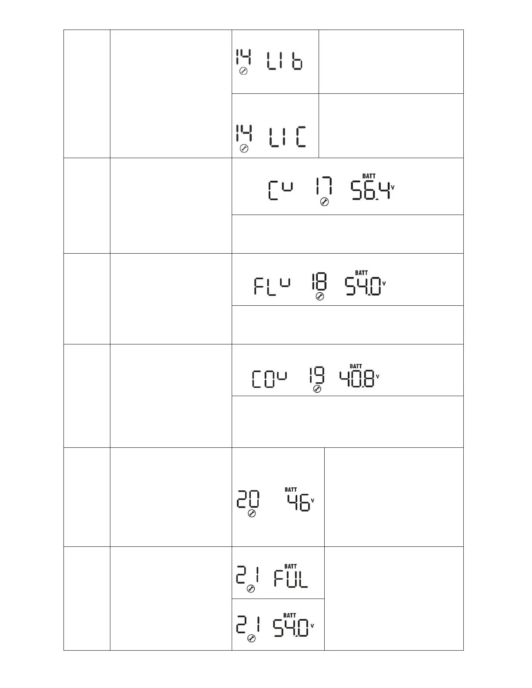Click the wrench icon under program 20
The image size is (532, 688).
(x=251, y=513)
